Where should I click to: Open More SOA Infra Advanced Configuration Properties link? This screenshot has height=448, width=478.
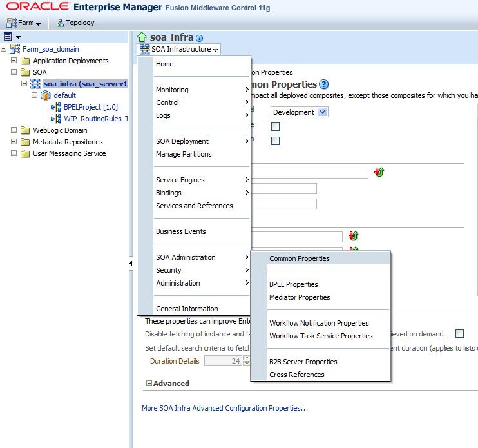pos(225,408)
